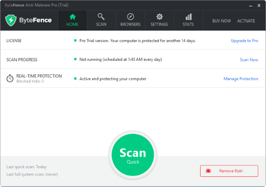Click the Upgrade to Pro link

(244, 41)
